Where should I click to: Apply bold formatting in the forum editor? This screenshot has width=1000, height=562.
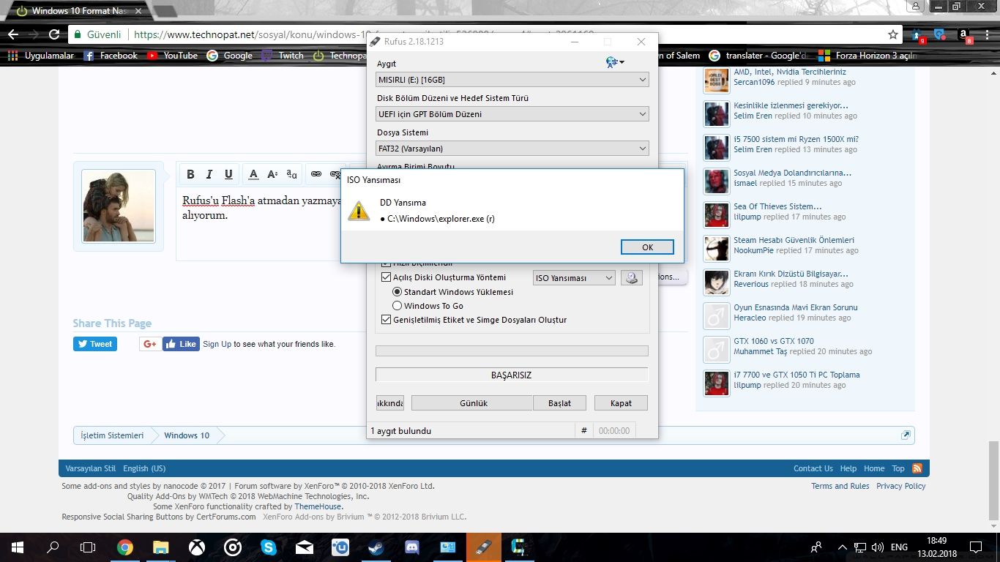[x=190, y=174]
